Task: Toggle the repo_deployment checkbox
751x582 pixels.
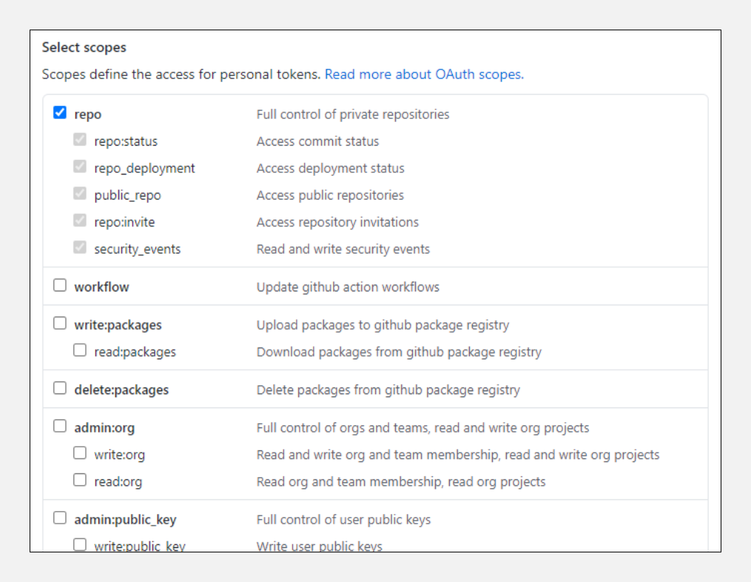Action: coord(80,167)
